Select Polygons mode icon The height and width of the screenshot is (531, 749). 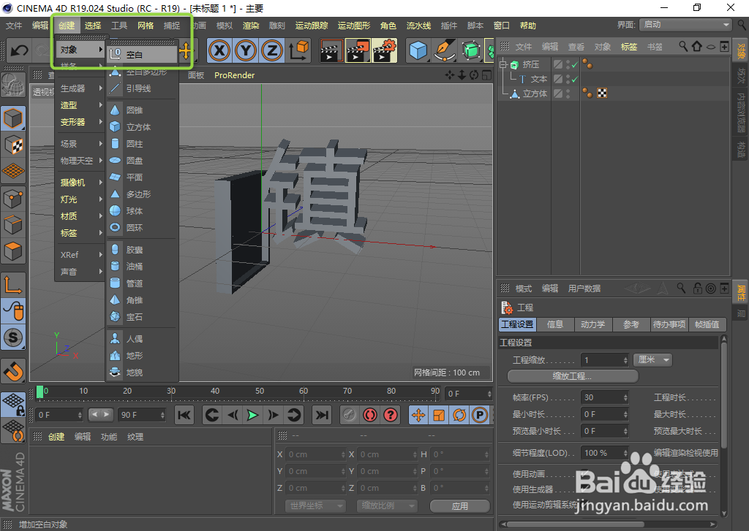13,251
